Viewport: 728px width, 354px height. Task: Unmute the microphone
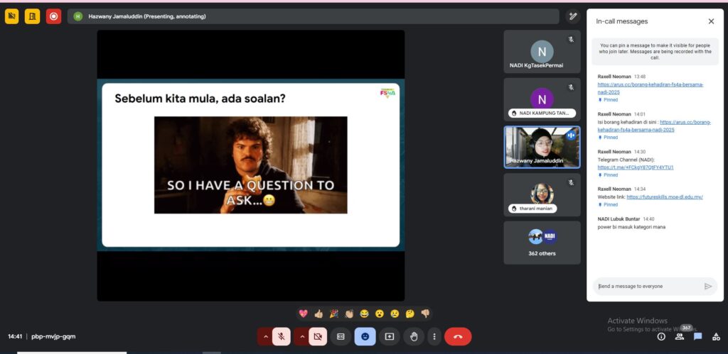point(282,336)
